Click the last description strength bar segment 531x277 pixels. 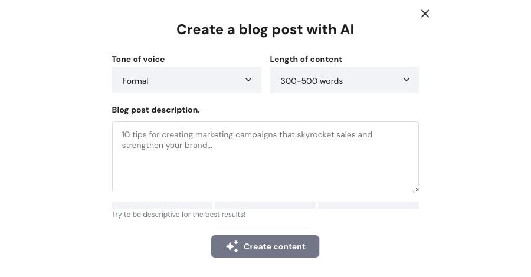click(x=368, y=205)
